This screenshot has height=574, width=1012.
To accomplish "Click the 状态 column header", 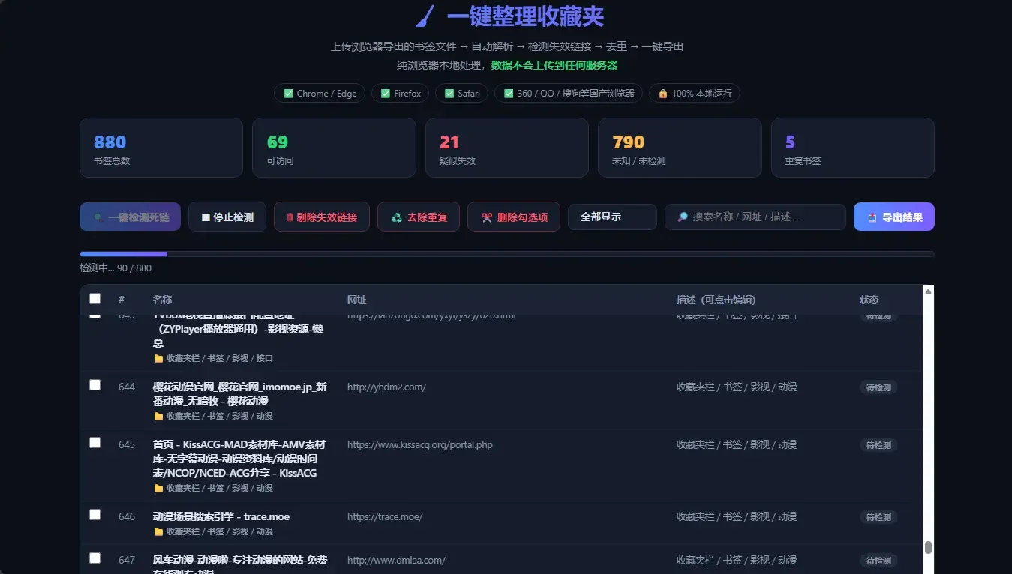I will (x=869, y=300).
